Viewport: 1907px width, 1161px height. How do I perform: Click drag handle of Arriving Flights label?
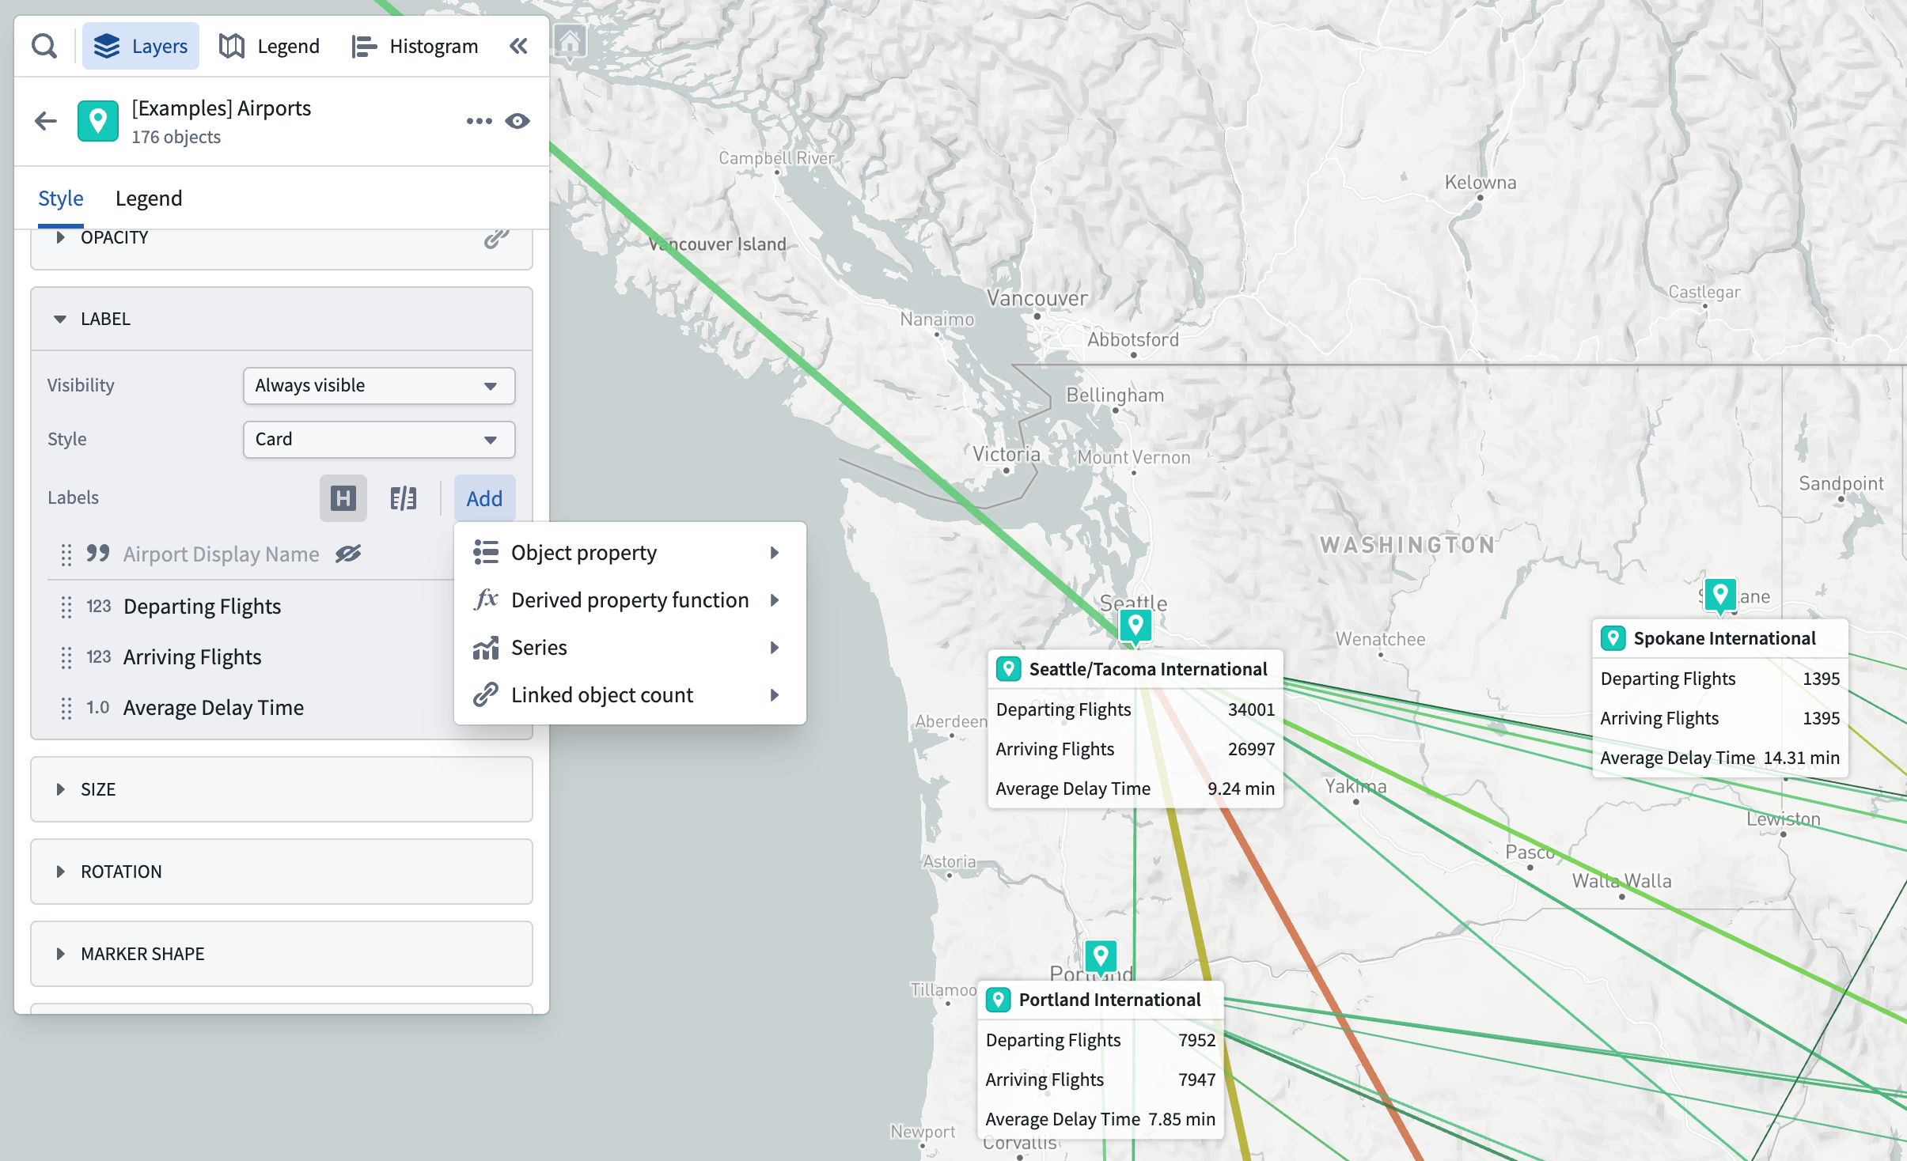point(66,657)
